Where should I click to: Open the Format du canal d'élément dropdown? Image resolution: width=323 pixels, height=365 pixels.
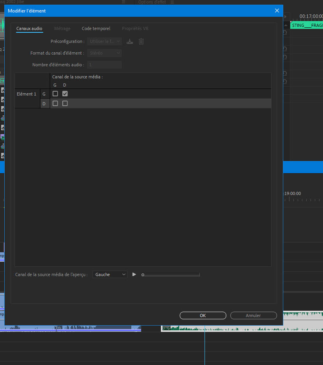[104, 53]
